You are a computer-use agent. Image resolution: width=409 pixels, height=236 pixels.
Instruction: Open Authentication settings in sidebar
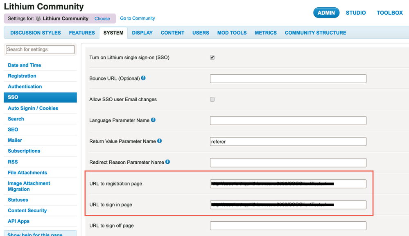(x=25, y=87)
